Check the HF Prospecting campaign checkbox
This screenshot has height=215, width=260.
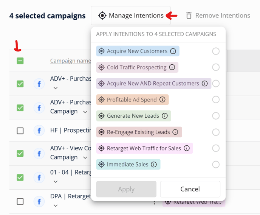(20, 131)
